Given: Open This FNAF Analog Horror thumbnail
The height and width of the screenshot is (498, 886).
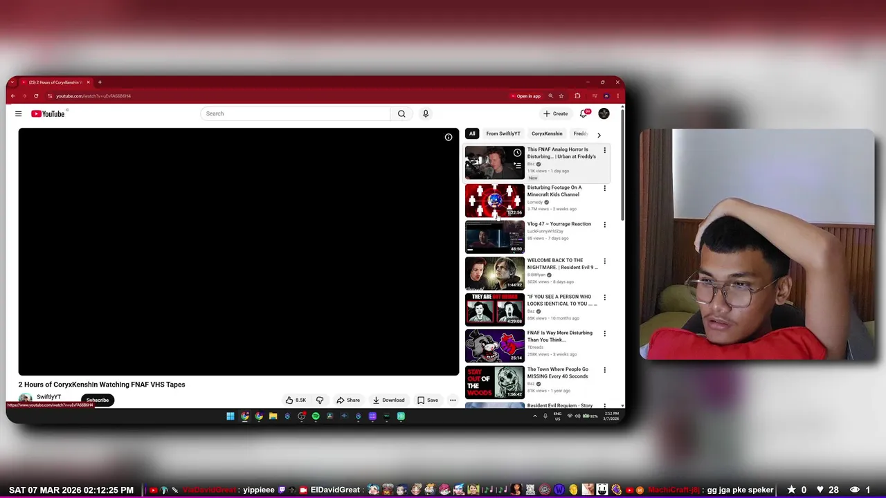Looking at the screenshot, I should (494, 163).
